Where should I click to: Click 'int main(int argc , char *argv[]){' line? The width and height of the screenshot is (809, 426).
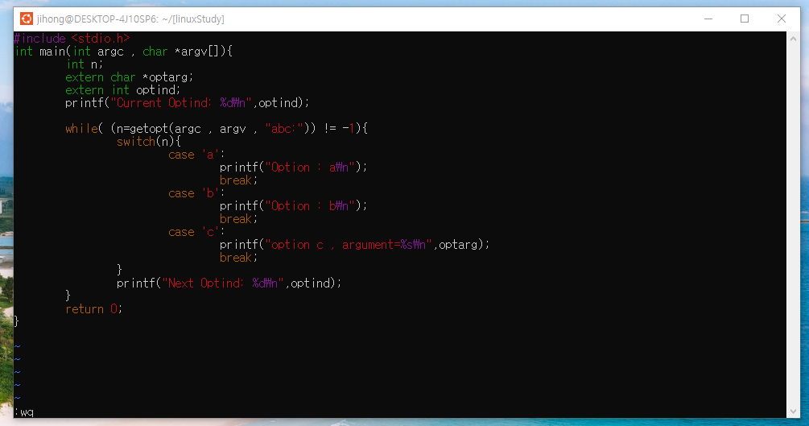pyautogui.click(x=124, y=51)
